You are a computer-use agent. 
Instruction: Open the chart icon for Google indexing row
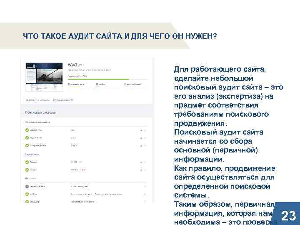click(x=141, y=170)
